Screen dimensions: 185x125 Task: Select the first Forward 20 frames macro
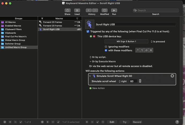pyautogui.click(x=60, y=22)
